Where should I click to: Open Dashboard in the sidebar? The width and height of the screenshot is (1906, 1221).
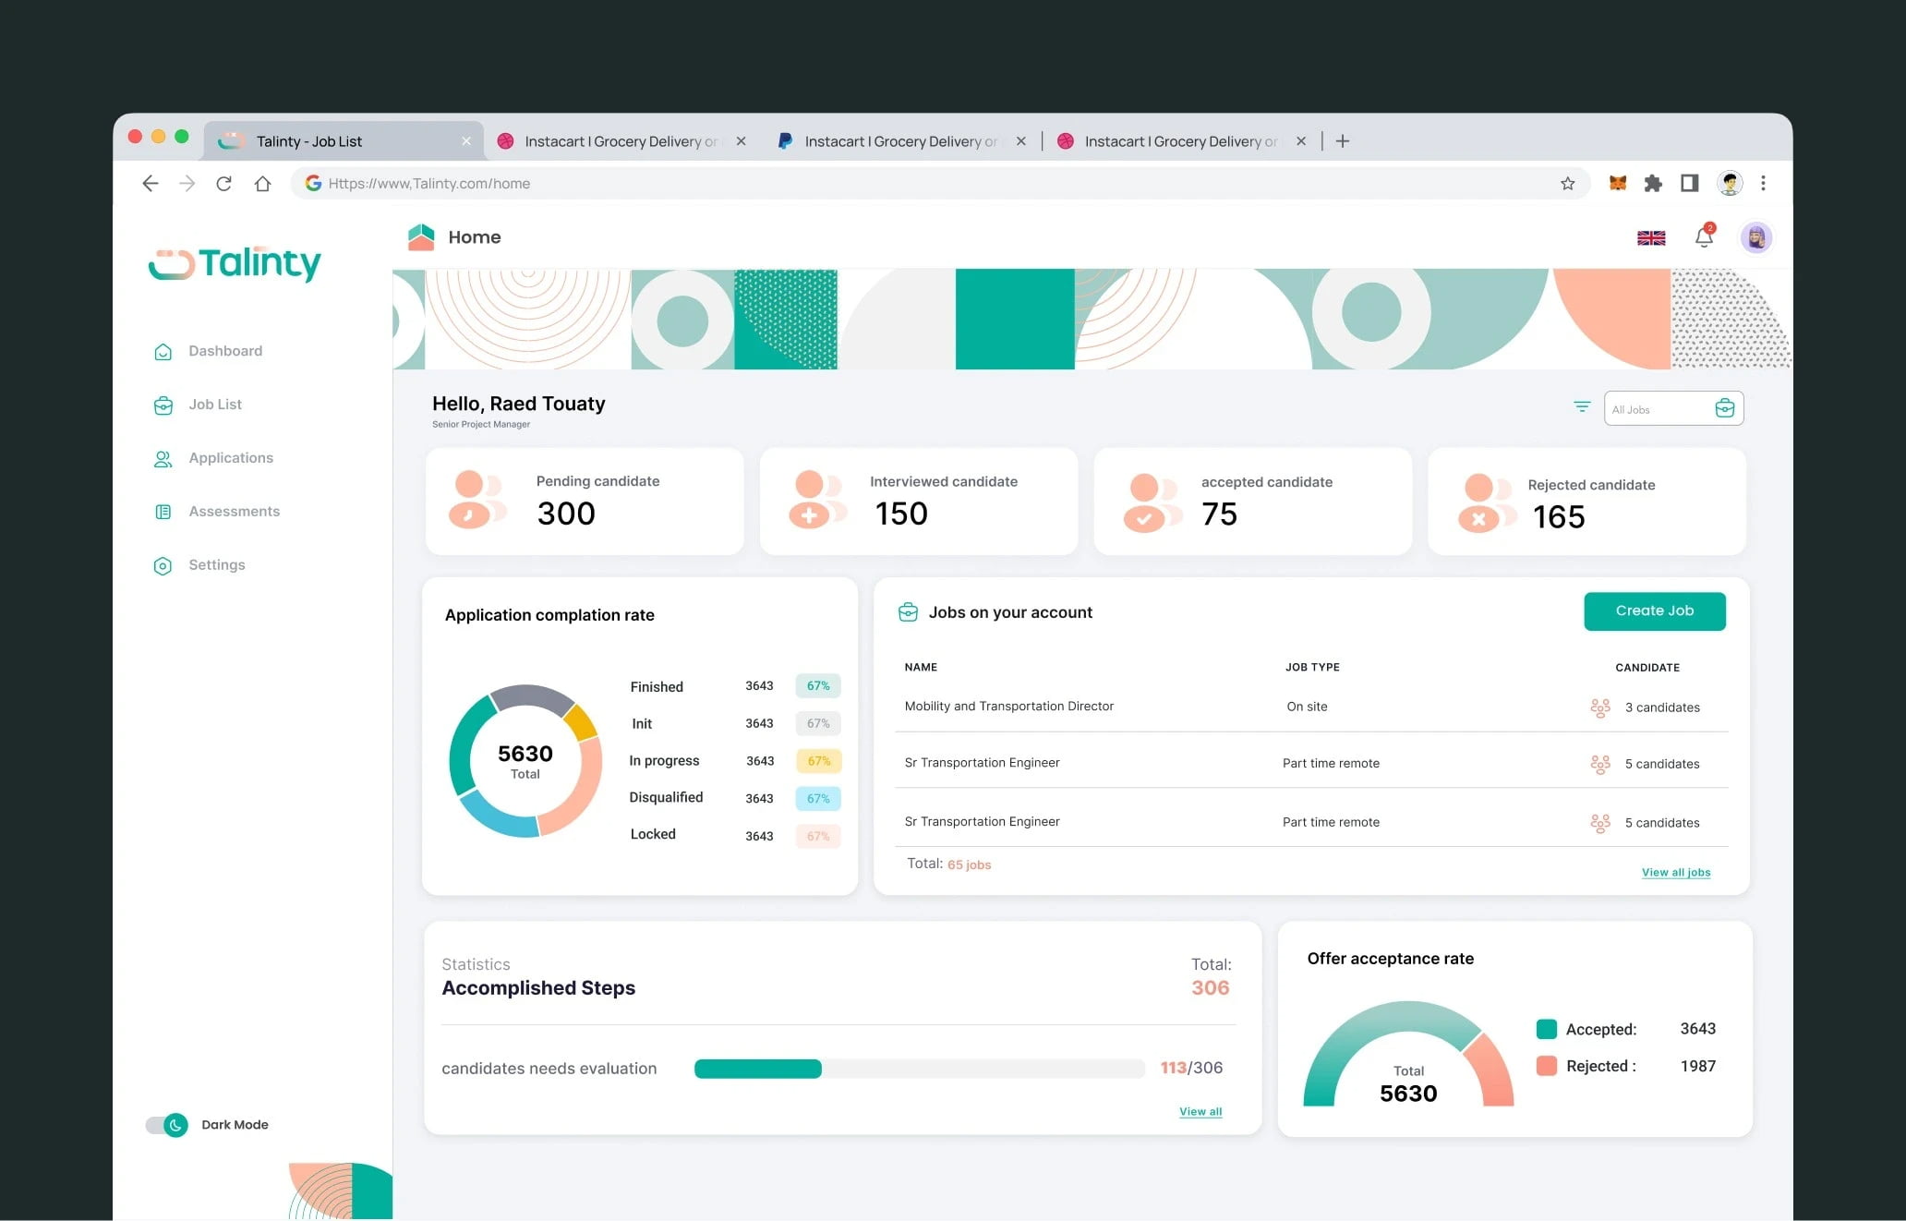tap(208, 351)
